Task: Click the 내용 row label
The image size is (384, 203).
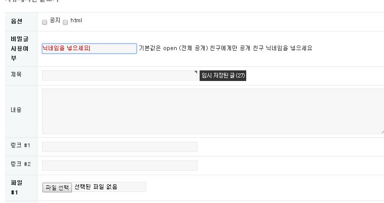Action: click(x=16, y=110)
